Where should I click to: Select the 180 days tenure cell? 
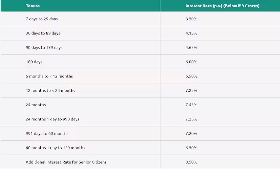pos(34,62)
